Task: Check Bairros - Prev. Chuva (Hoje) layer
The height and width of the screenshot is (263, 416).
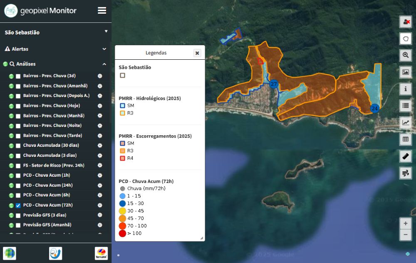Action: [18, 106]
